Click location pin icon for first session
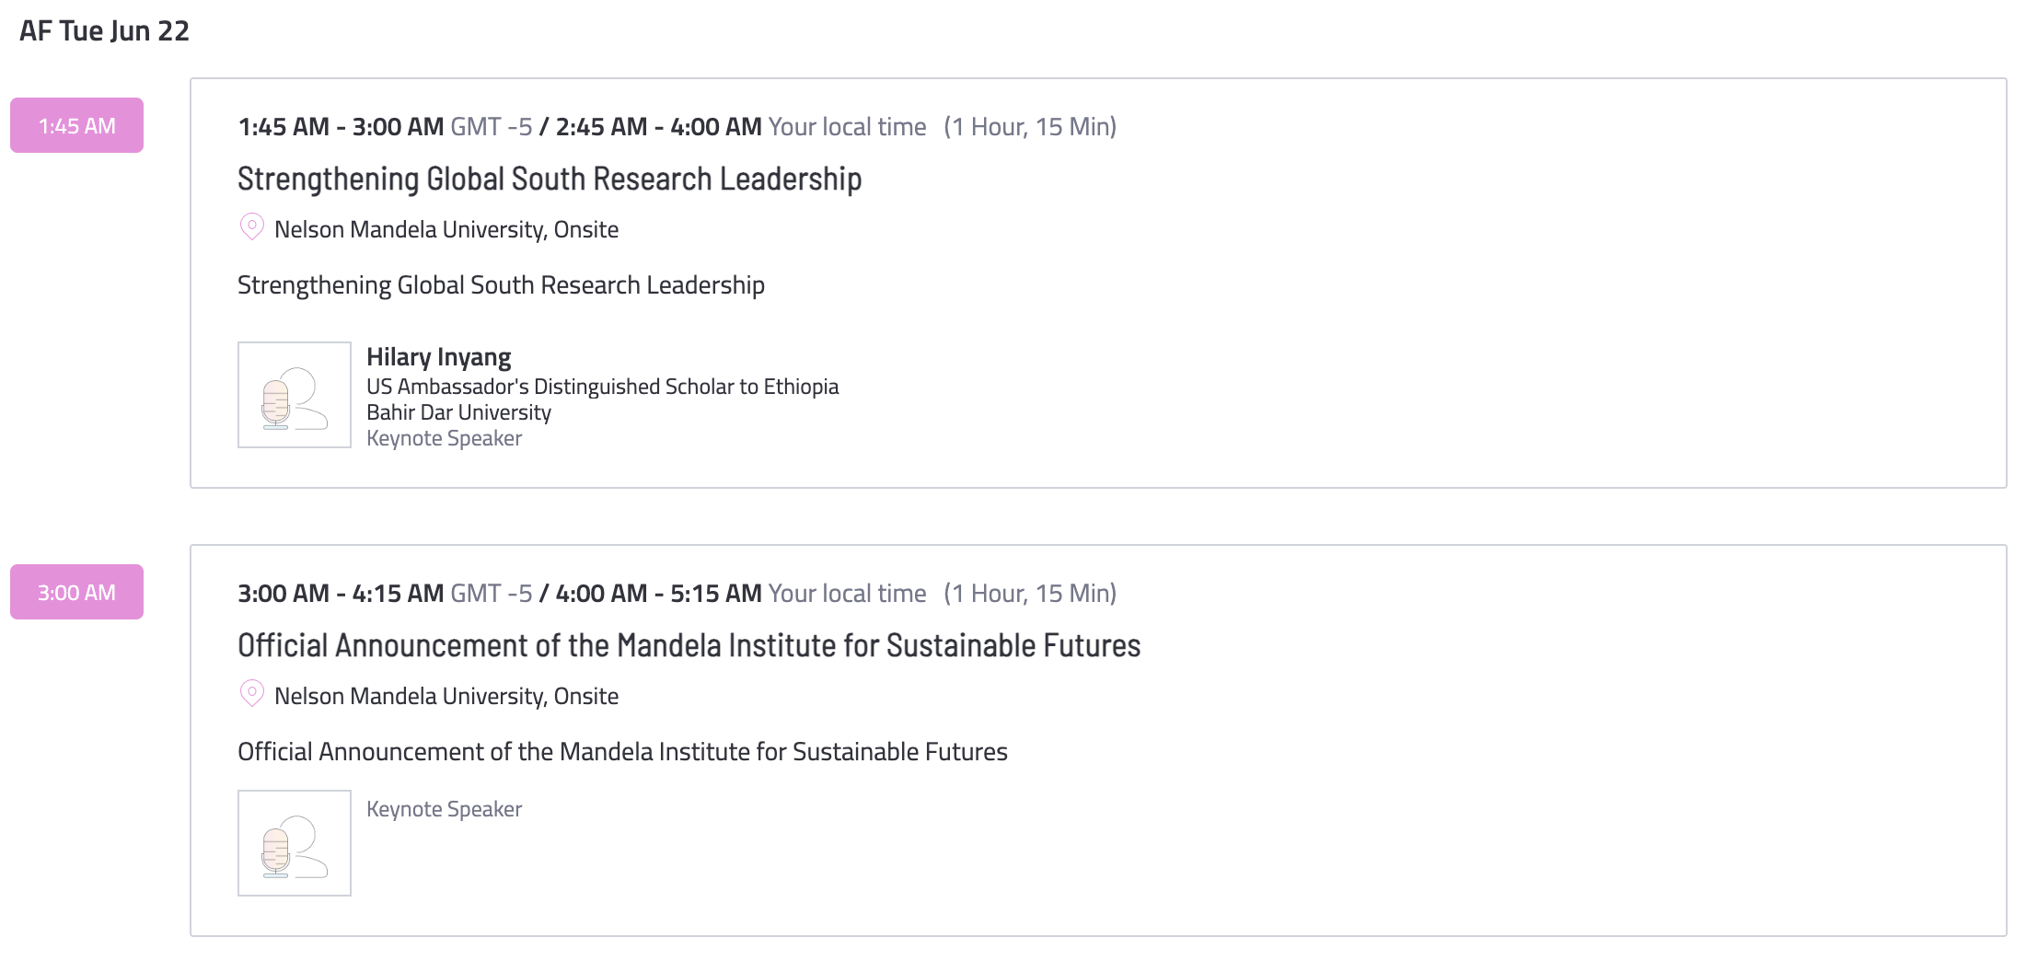Screen dimensions: 2038x972 click(251, 227)
